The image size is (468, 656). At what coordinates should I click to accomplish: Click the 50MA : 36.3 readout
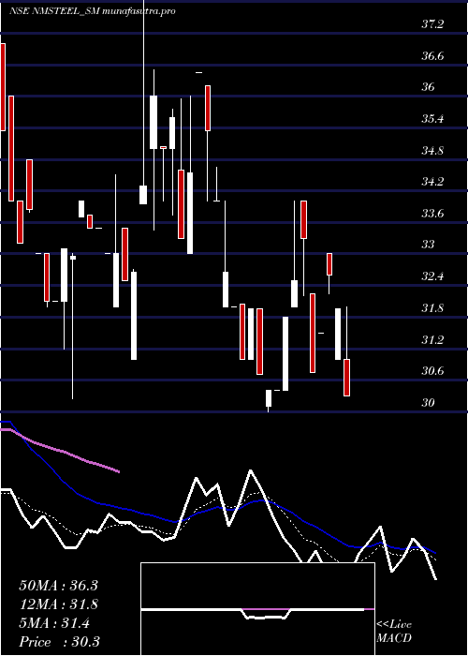click(58, 586)
